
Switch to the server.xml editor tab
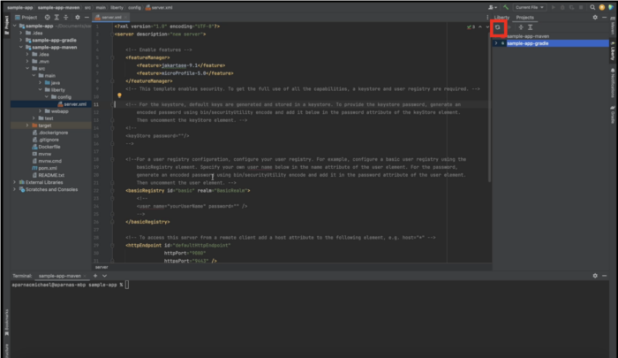tap(109, 18)
